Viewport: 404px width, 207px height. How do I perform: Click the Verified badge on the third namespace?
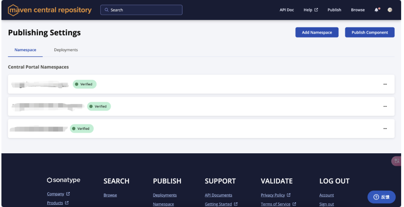(x=82, y=129)
